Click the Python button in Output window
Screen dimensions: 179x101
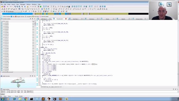click(x=3, y=94)
